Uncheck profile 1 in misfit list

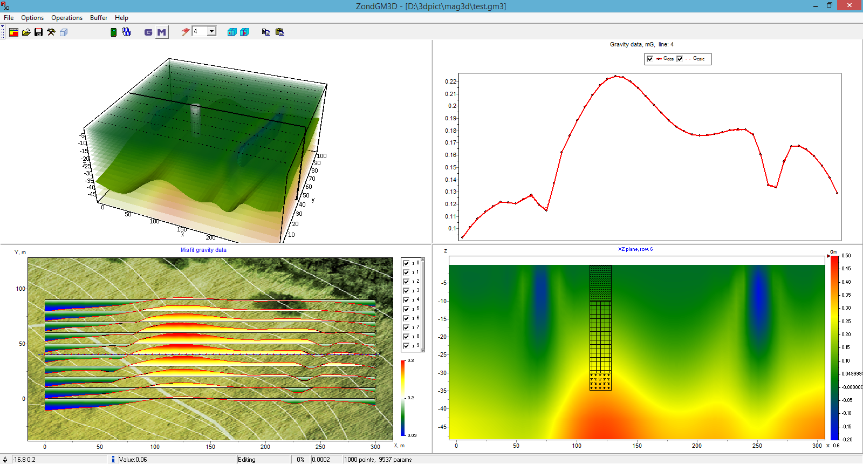(x=406, y=272)
